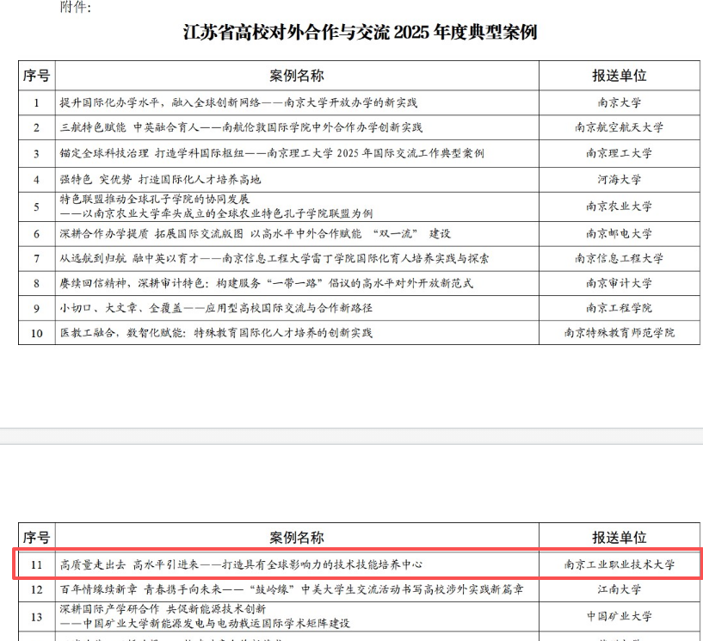The height and width of the screenshot is (641, 703).
Task: Select the 南京航空航天大学 cell
Action: pyautogui.click(x=619, y=128)
